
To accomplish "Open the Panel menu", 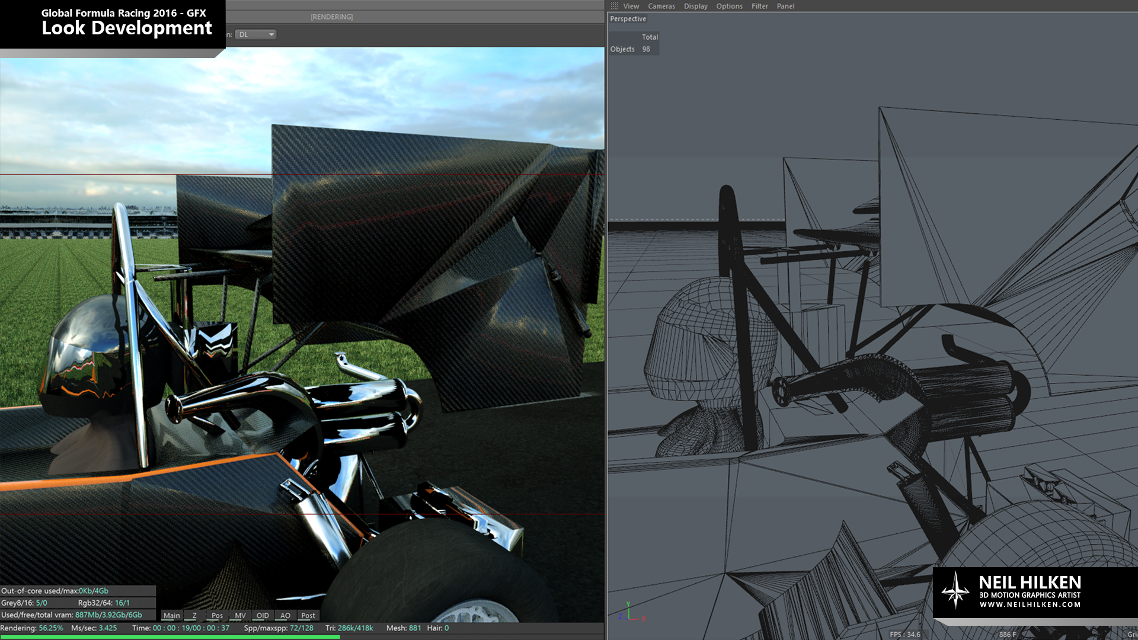I will (785, 6).
